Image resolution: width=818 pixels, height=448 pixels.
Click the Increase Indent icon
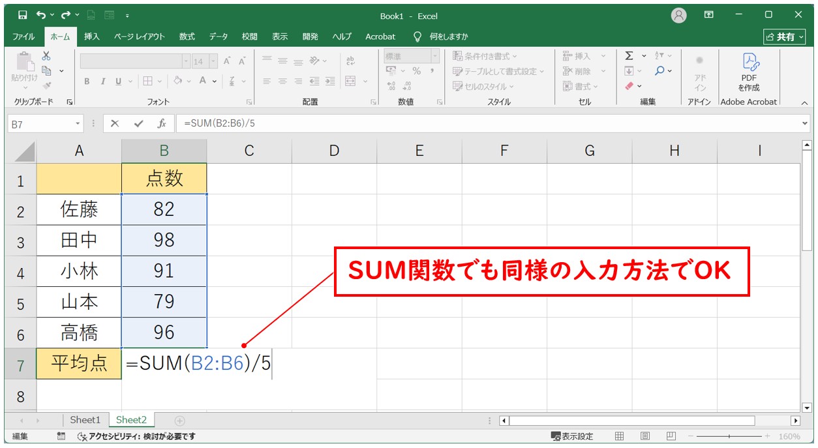pyautogui.click(x=329, y=82)
